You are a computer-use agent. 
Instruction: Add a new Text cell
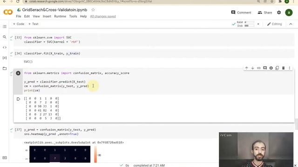33,24
